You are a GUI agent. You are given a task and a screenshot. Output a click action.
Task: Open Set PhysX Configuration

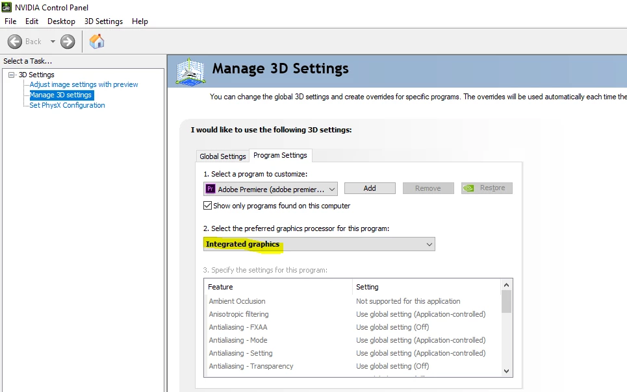pyautogui.click(x=67, y=105)
